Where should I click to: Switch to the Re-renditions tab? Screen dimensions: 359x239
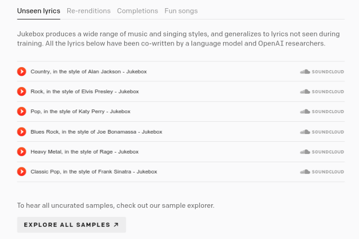tap(88, 11)
